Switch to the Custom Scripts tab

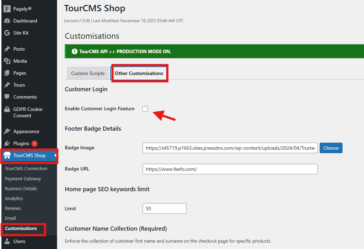(x=88, y=73)
